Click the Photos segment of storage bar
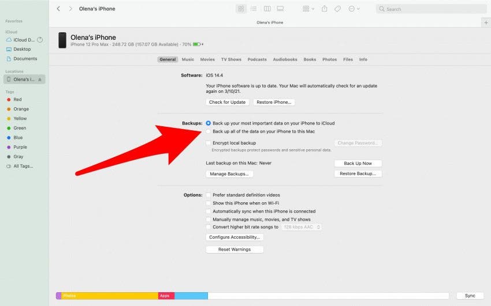The width and height of the screenshot is (491, 306). [110, 296]
